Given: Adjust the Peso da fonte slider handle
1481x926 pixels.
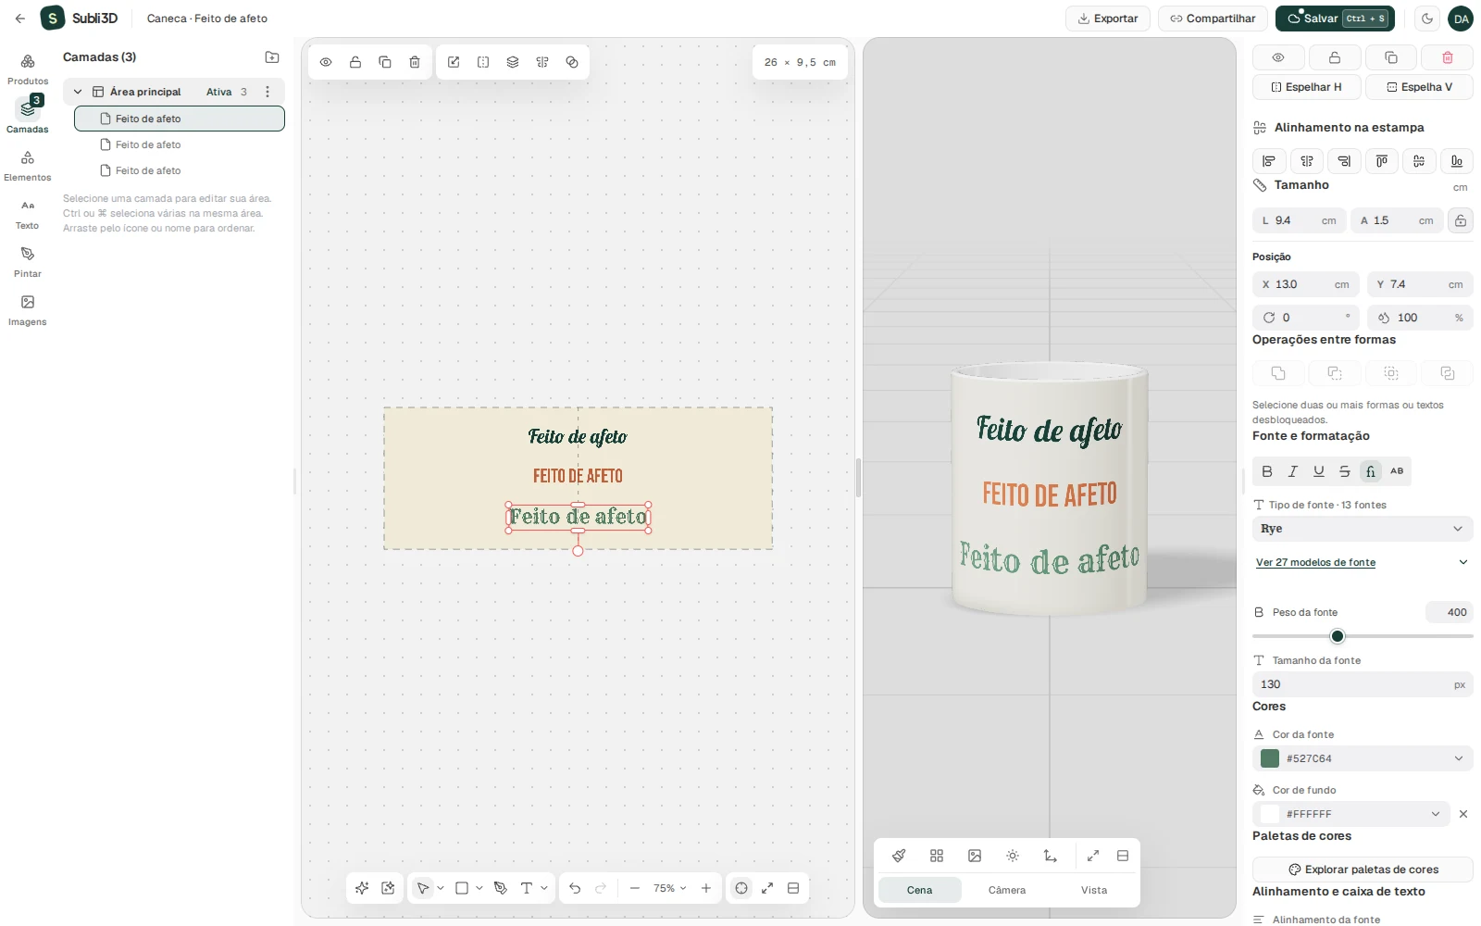Looking at the screenshot, I should coord(1338,636).
